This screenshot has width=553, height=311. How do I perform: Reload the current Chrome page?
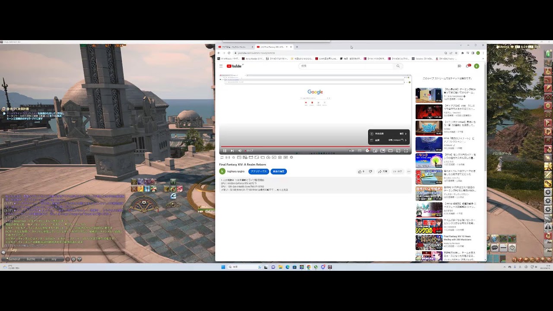pos(229,53)
